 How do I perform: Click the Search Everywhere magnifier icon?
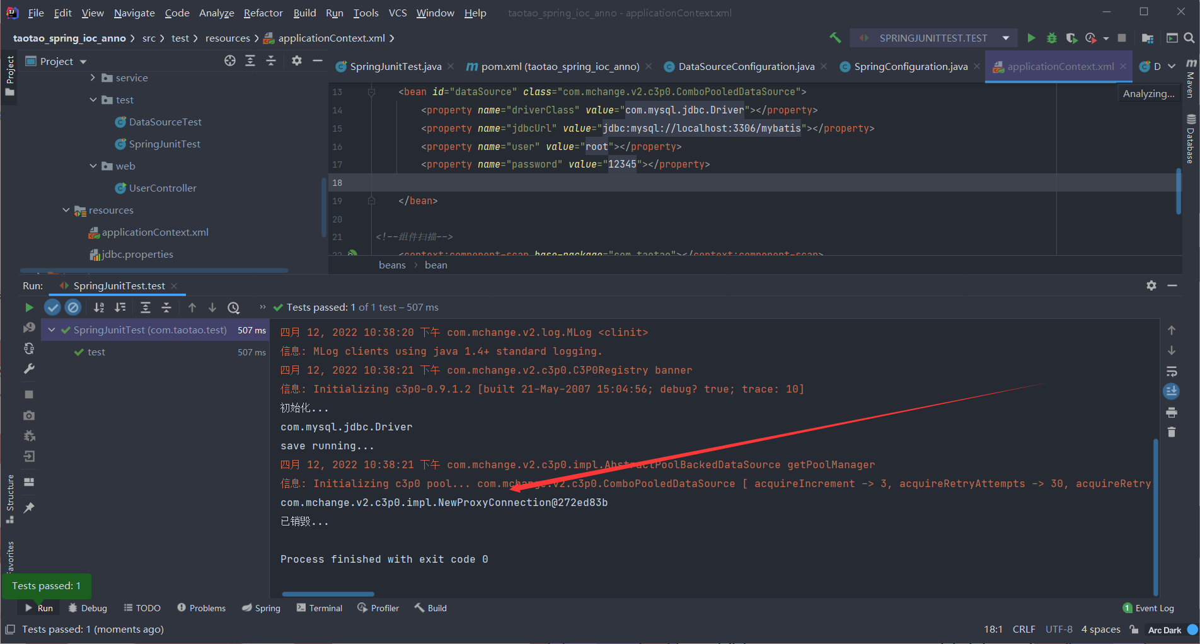click(x=1189, y=38)
